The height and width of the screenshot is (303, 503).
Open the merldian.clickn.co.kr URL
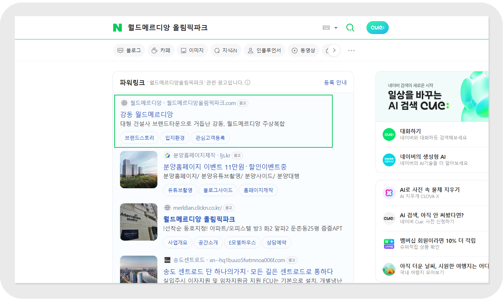(197, 208)
